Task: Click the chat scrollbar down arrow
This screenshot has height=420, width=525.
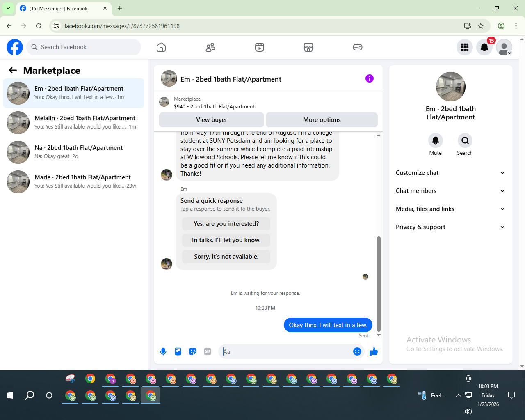Action: [x=379, y=335]
